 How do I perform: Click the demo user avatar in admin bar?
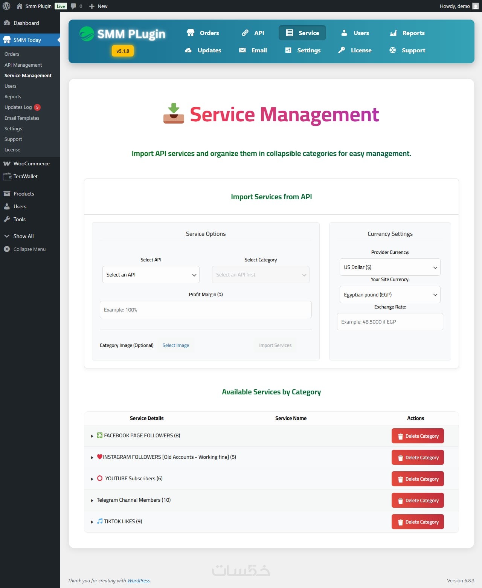[x=476, y=6]
